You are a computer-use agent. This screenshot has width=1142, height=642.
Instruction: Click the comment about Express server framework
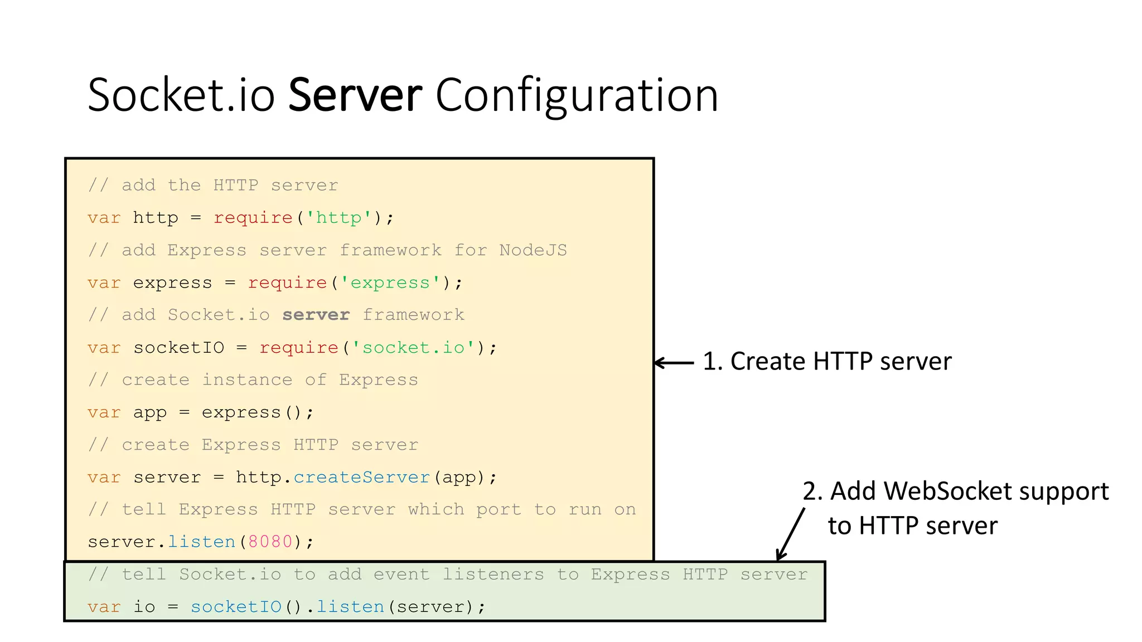[x=327, y=250]
